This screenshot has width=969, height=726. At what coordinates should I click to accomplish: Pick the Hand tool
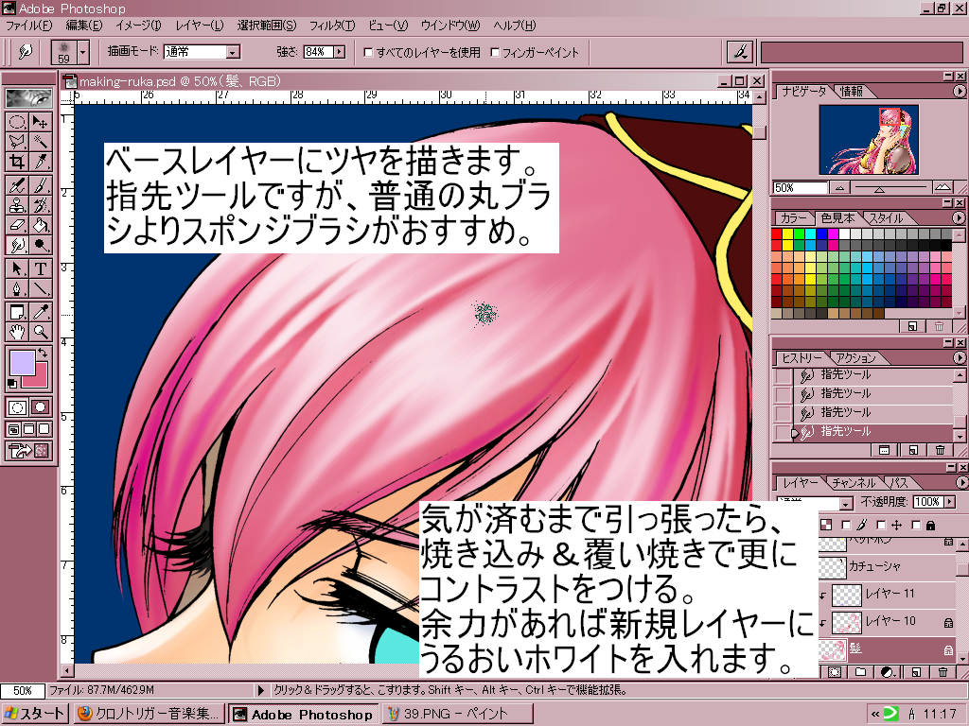[x=17, y=332]
